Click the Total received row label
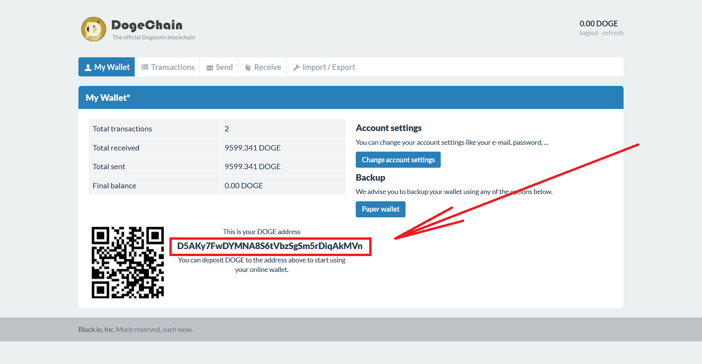Image resolution: width=702 pixels, height=364 pixels. point(116,148)
